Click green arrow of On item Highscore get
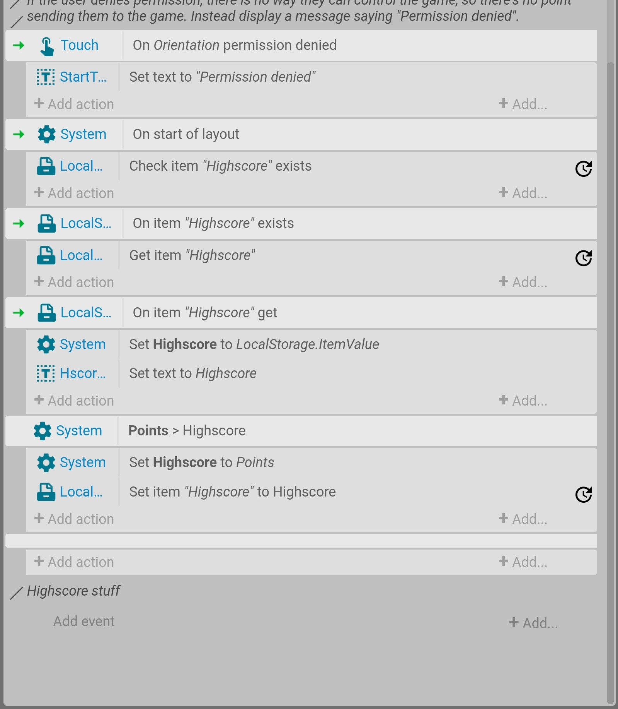 (x=19, y=313)
